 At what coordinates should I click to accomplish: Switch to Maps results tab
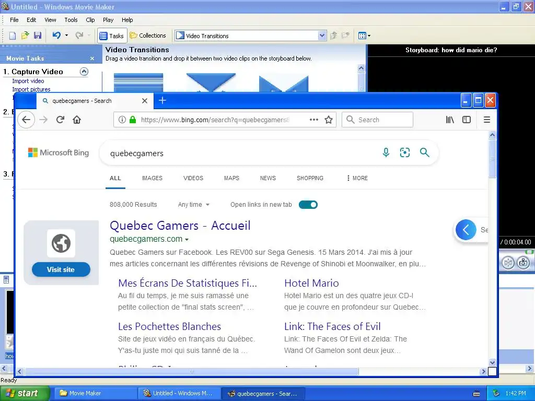tap(231, 178)
